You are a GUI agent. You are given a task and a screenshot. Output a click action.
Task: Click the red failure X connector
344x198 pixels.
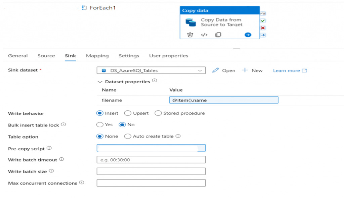(263, 28)
